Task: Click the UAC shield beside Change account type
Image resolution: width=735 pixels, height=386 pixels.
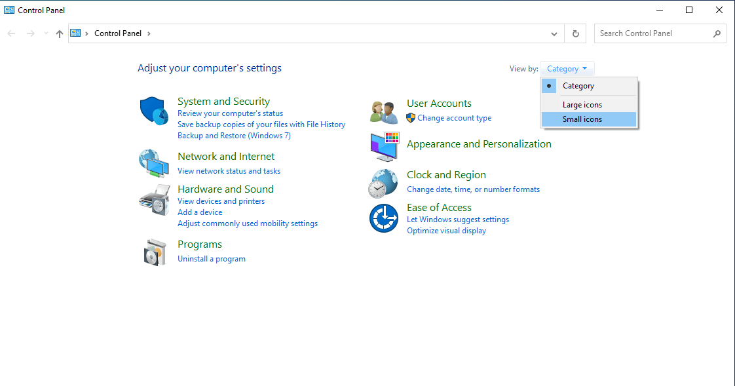Action: [411, 118]
